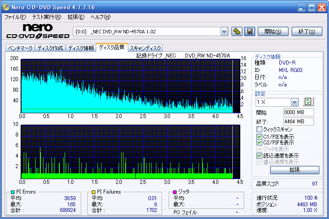Click the Nero app icon in title bar
This screenshot has height=219, width=329.
tap(6, 7)
